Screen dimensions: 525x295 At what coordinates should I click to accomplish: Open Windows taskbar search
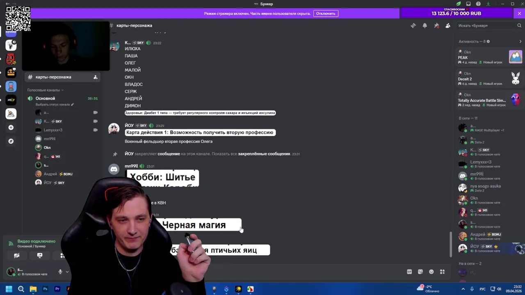[x=21, y=289]
